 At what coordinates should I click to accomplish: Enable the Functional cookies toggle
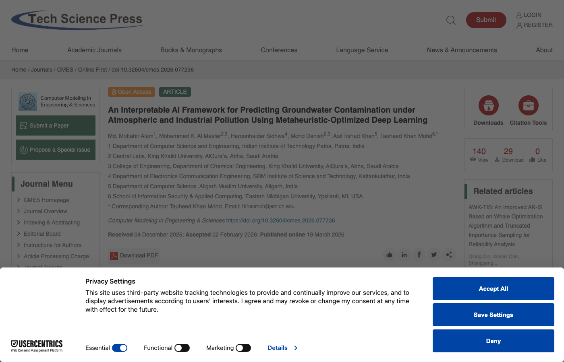(x=182, y=348)
